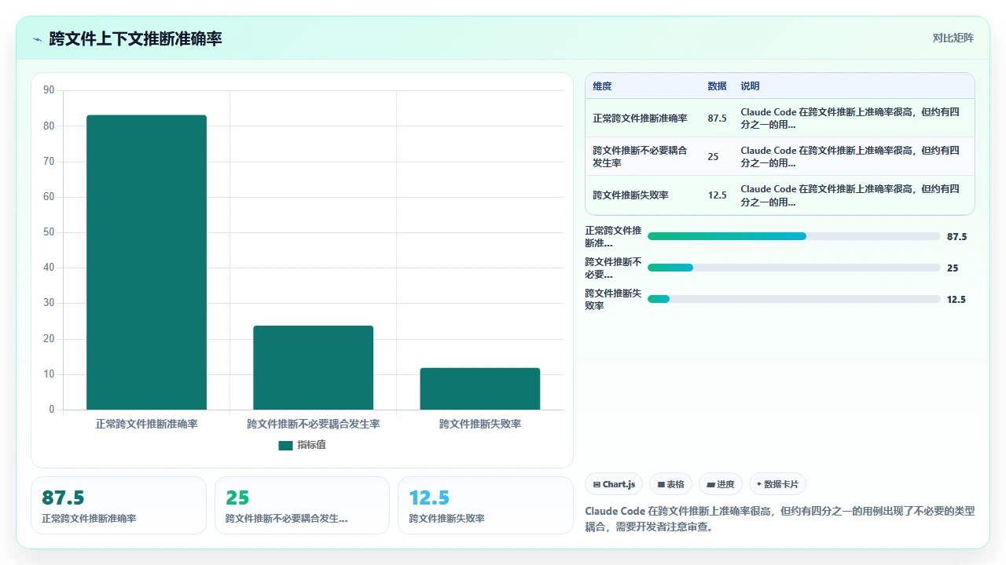Click the description in the 87.5 table row
1006x565 pixels.
[x=850, y=118]
